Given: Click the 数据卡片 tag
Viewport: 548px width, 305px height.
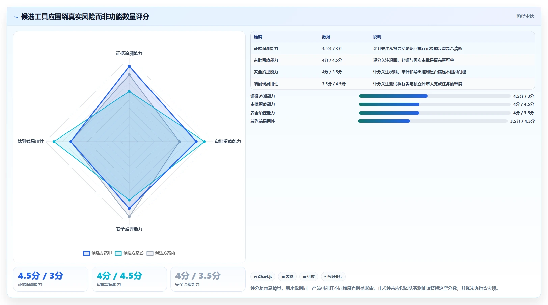Looking at the screenshot, I should pyautogui.click(x=333, y=277).
